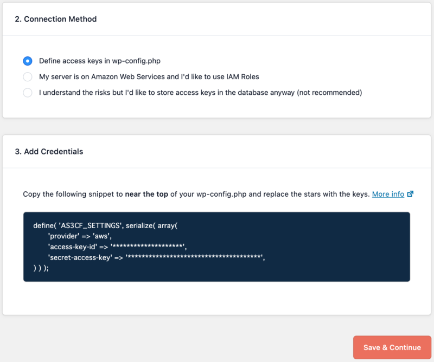Click the 'access-key-id' key name in snippet
Viewport: 434px width, 362px height.
(x=73, y=247)
